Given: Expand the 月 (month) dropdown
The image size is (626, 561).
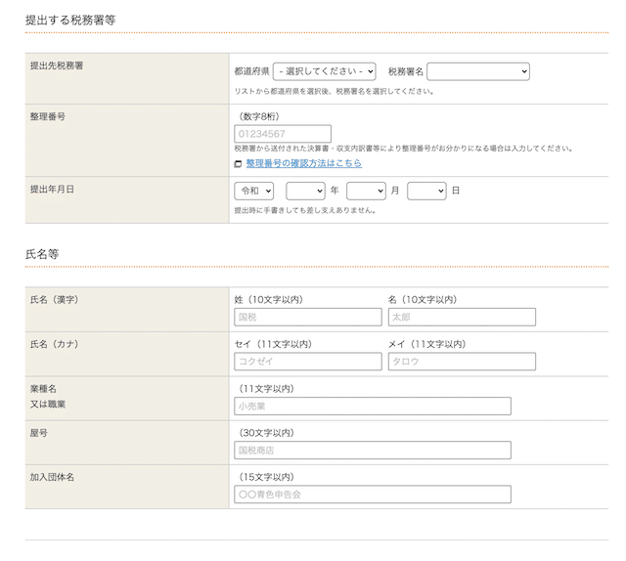Looking at the screenshot, I should point(366,191).
